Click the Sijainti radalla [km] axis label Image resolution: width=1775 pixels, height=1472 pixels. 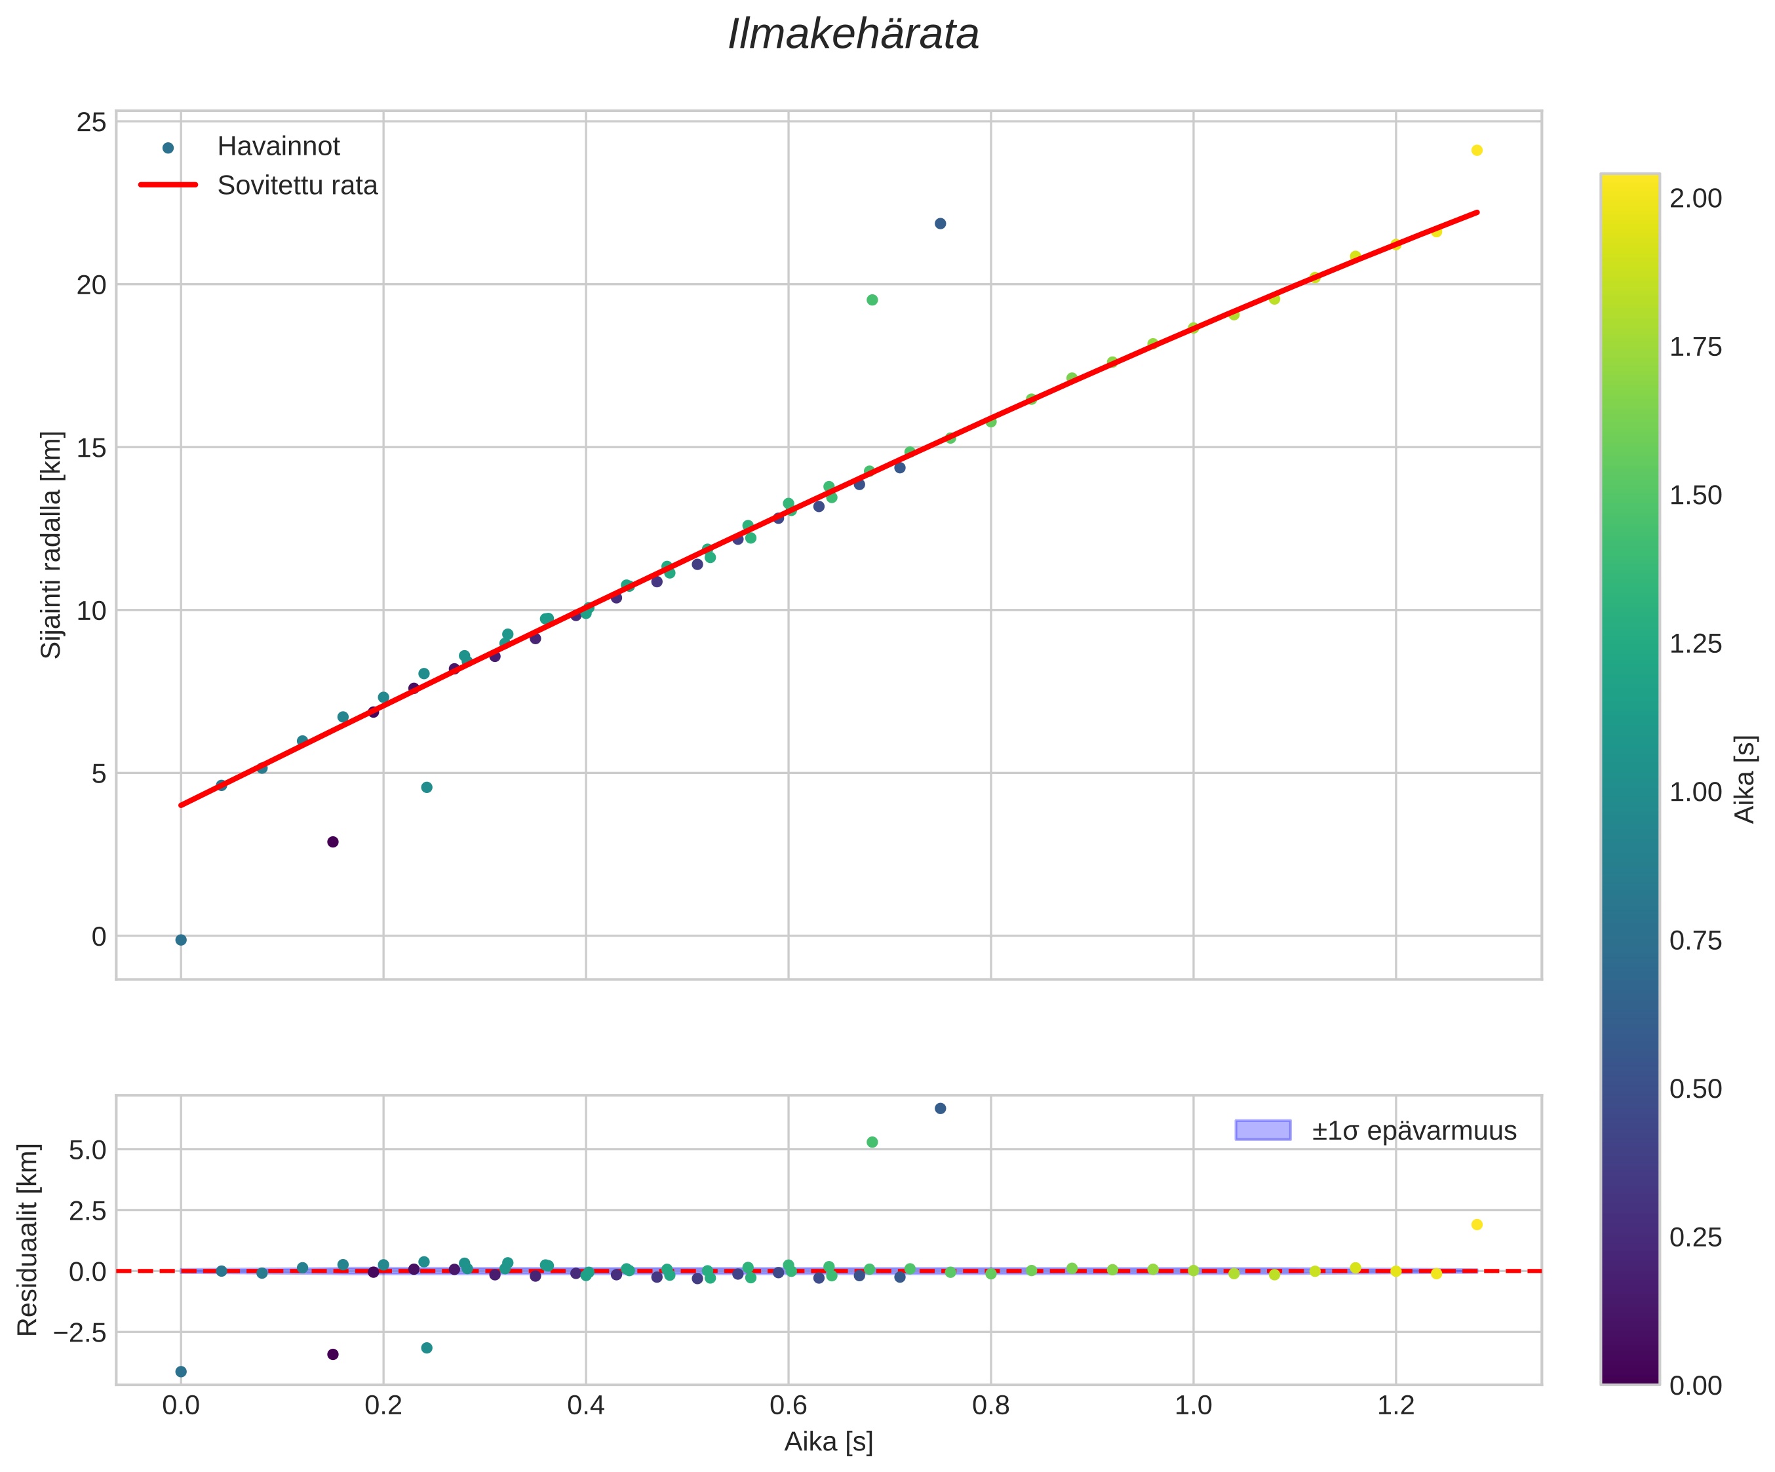pyautogui.click(x=52, y=544)
